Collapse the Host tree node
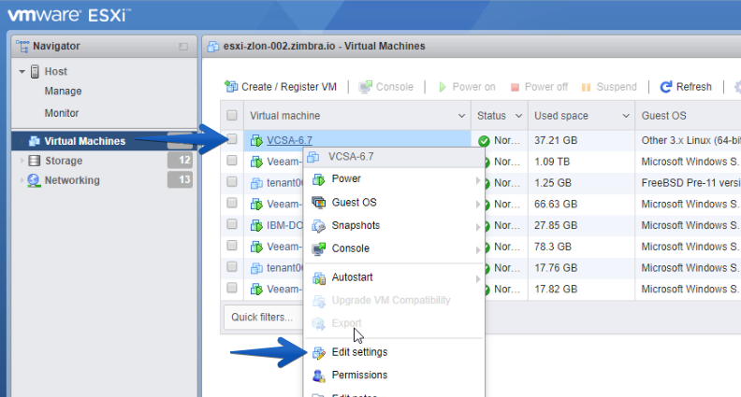741x397 pixels. pyautogui.click(x=22, y=72)
